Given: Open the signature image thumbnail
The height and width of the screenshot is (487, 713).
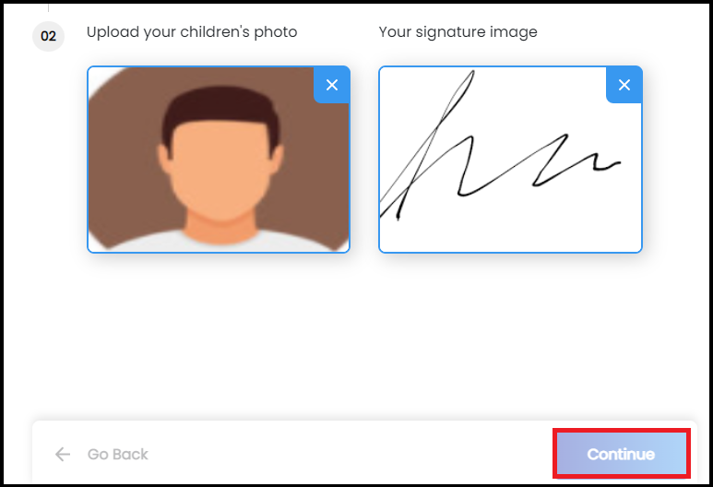Looking at the screenshot, I should click(x=510, y=160).
